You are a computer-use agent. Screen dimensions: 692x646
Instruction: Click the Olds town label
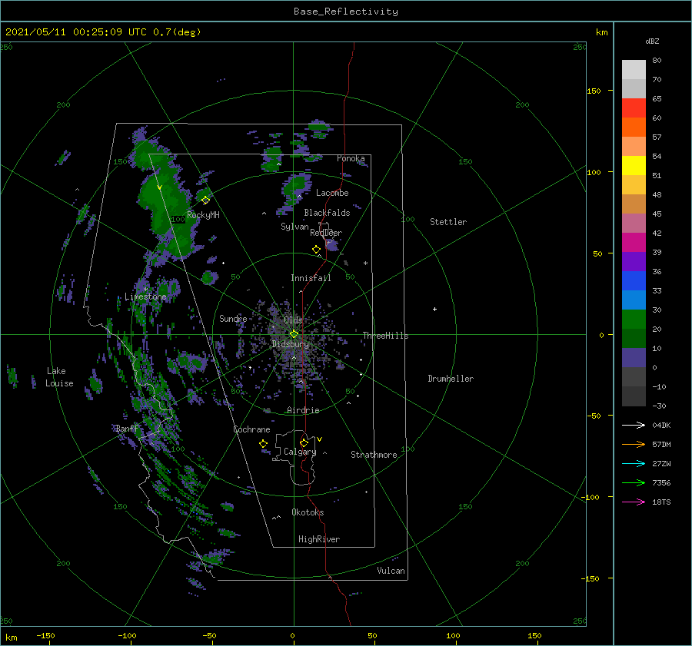293,320
